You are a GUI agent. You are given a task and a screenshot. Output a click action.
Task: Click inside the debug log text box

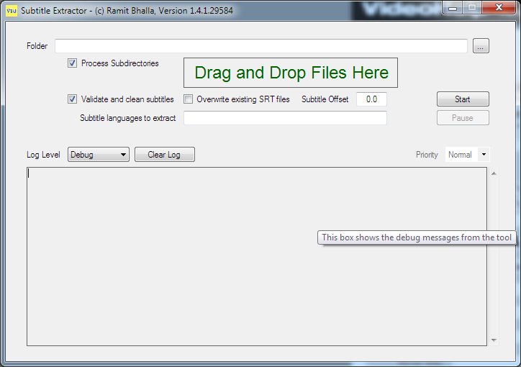(x=257, y=256)
